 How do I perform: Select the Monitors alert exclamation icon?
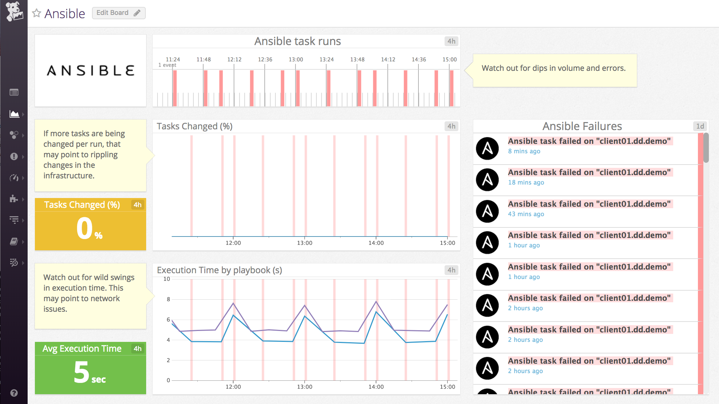(14, 157)
